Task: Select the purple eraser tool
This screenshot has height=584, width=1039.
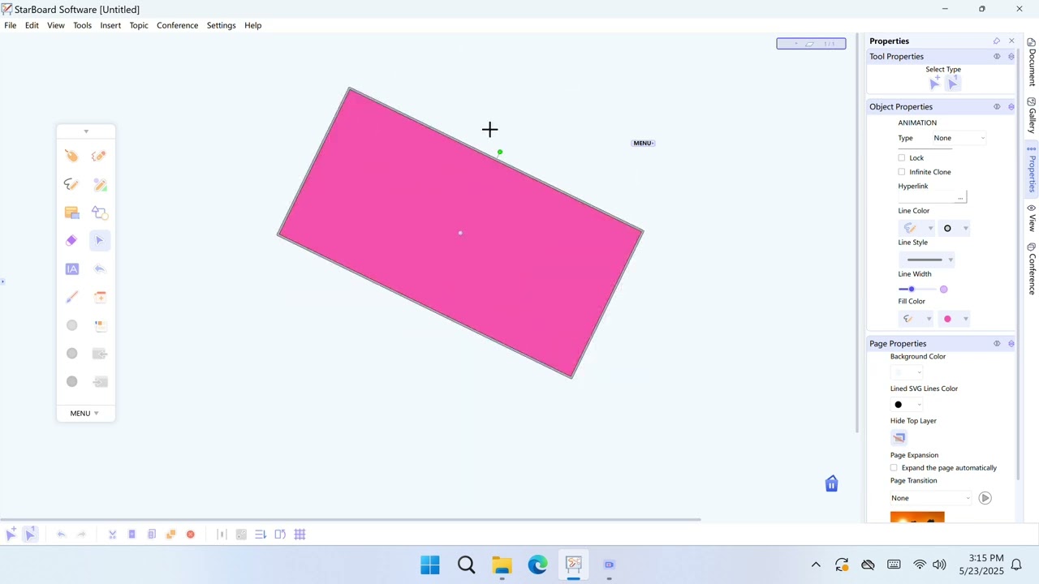Action: point(71,240)
